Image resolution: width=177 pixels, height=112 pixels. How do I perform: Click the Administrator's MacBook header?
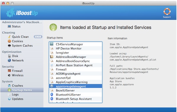click(x=22, y=22)
